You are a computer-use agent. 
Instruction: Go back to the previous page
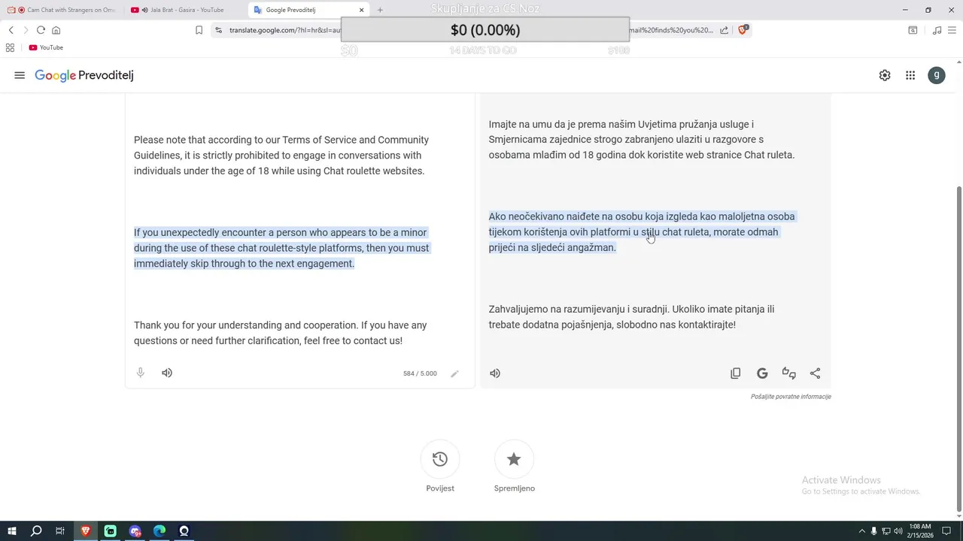11,30
